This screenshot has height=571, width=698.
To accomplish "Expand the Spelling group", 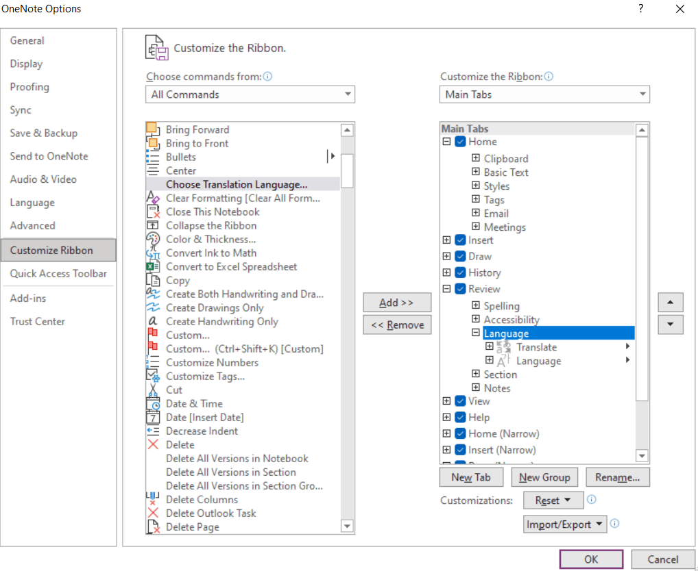I will coord(475,305).
